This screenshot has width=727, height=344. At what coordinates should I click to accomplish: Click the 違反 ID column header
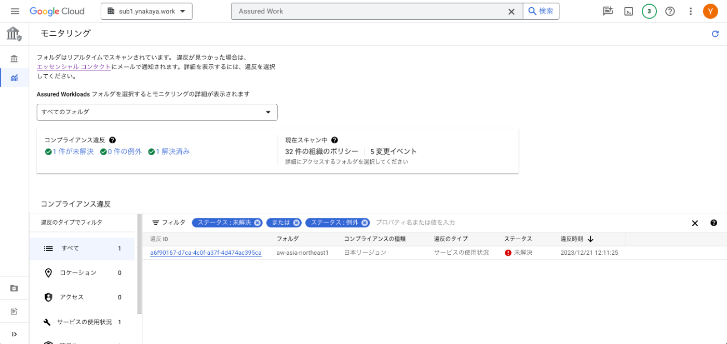pyautogui.click(x=159, y=239)
